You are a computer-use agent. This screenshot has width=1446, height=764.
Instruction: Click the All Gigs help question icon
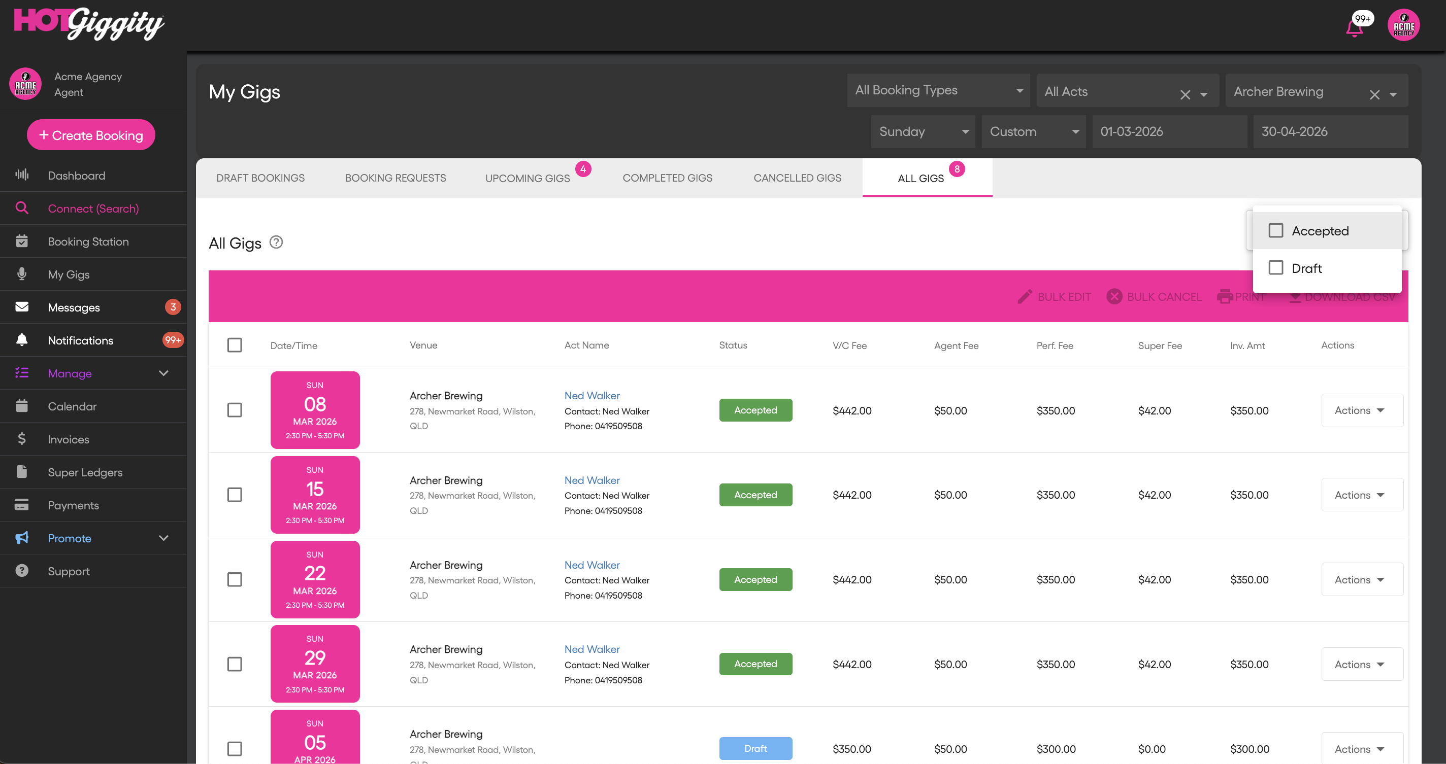click(x=276, y=242)
